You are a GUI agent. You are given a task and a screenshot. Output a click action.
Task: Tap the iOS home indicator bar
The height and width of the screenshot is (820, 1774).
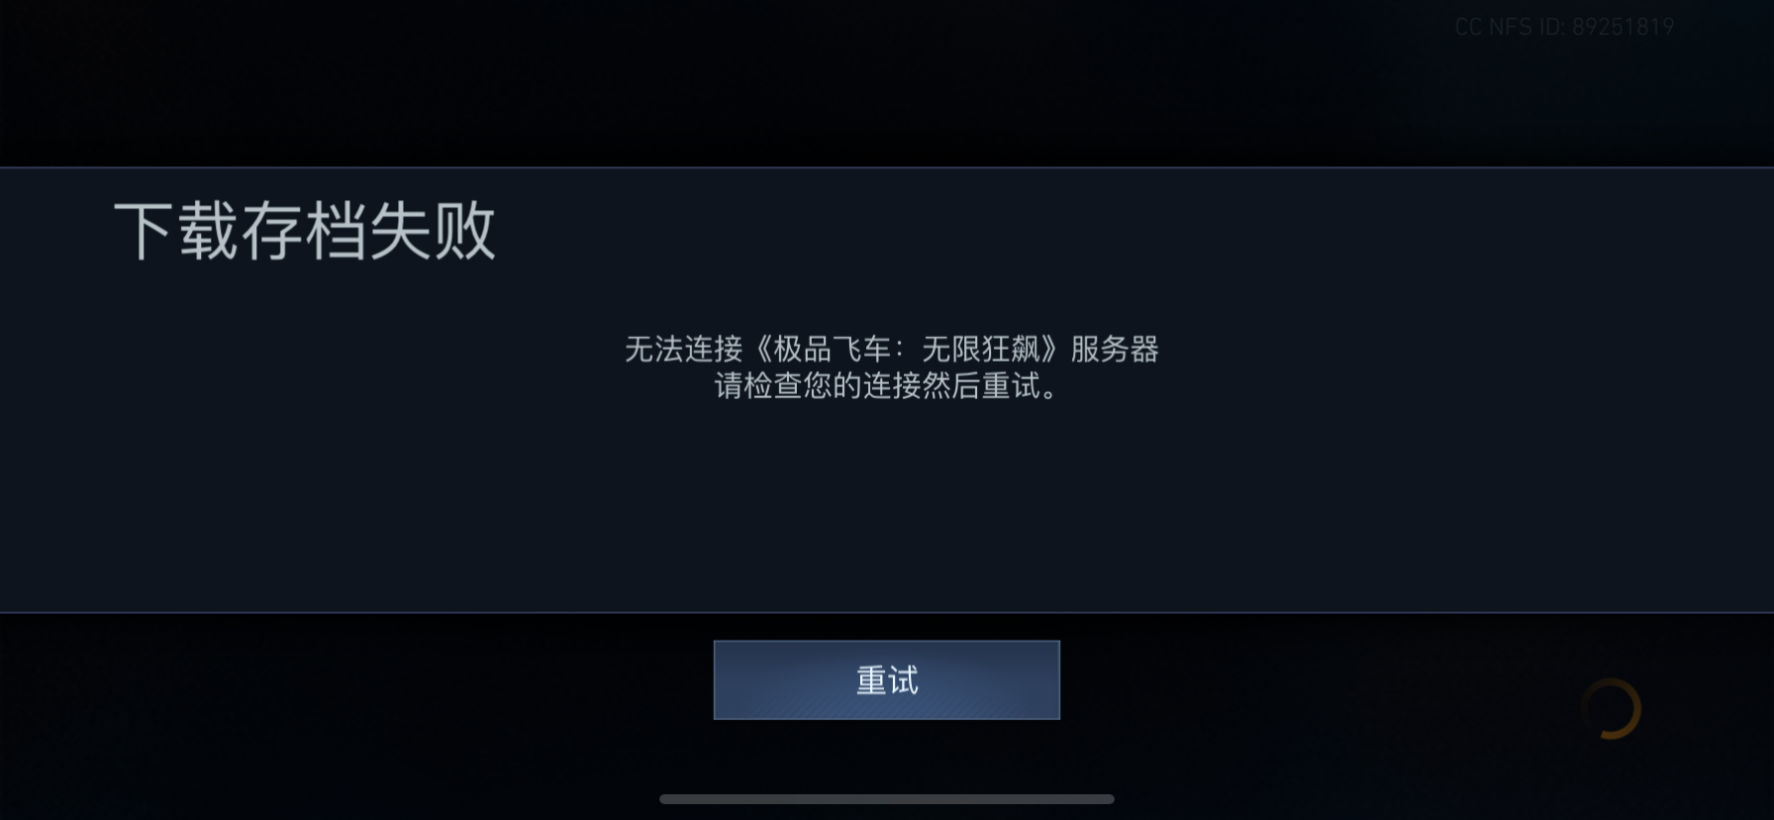pos(886,799)
